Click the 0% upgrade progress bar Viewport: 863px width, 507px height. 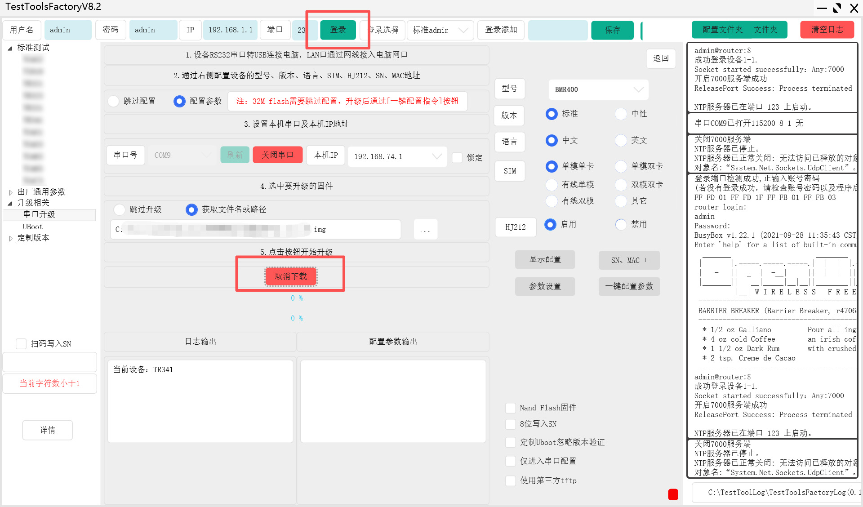click(296, 298)
